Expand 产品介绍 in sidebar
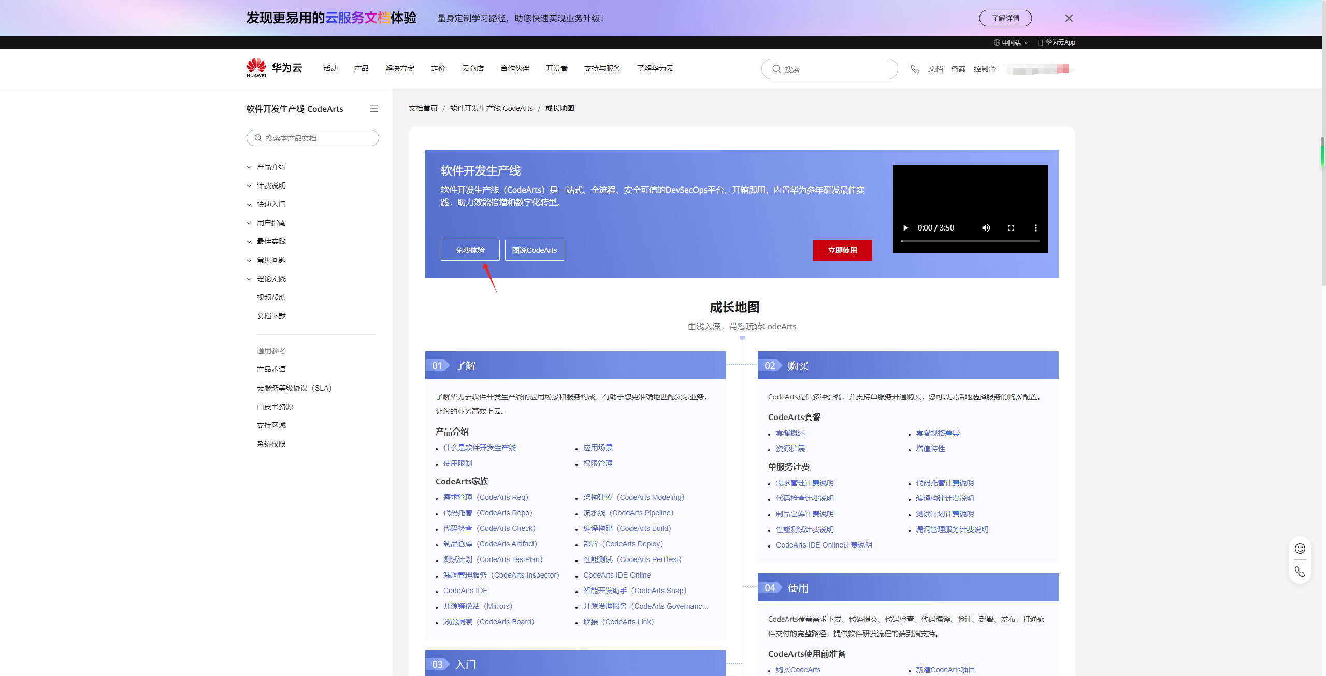The height and width of the screenshot is (676, 1326). tap(271, 167)
